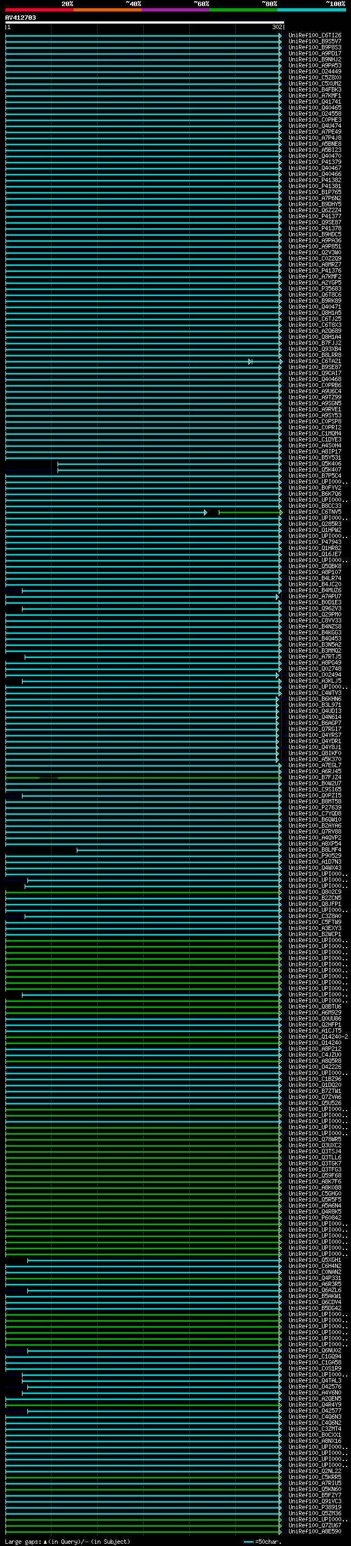
Task: Click the orange ~40% legend color bar
Action: 107,10
